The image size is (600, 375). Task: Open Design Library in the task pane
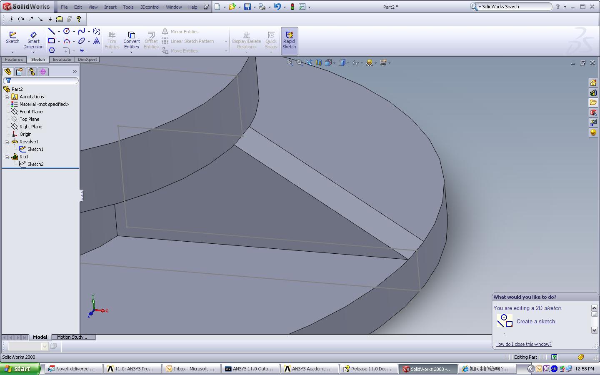[593, 92]
